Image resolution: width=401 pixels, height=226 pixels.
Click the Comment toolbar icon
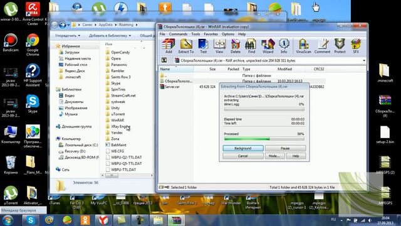coord(322,46)
